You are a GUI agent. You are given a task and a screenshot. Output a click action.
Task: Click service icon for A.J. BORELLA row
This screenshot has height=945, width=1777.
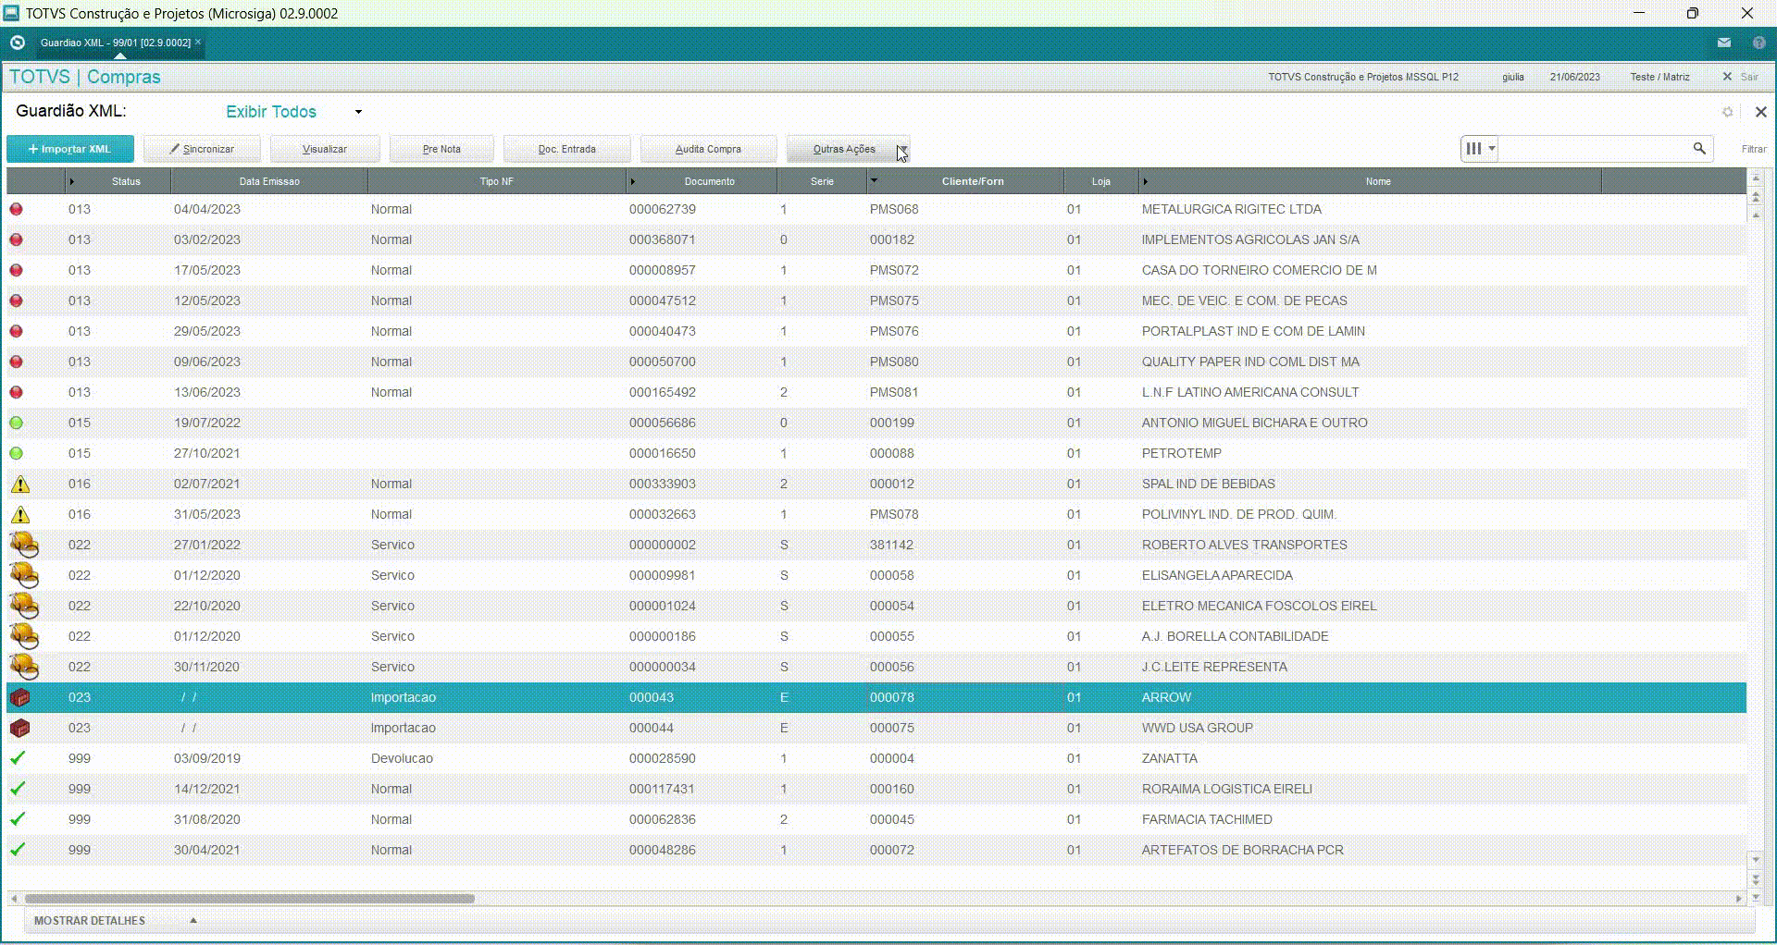click(x=24, y=636)
